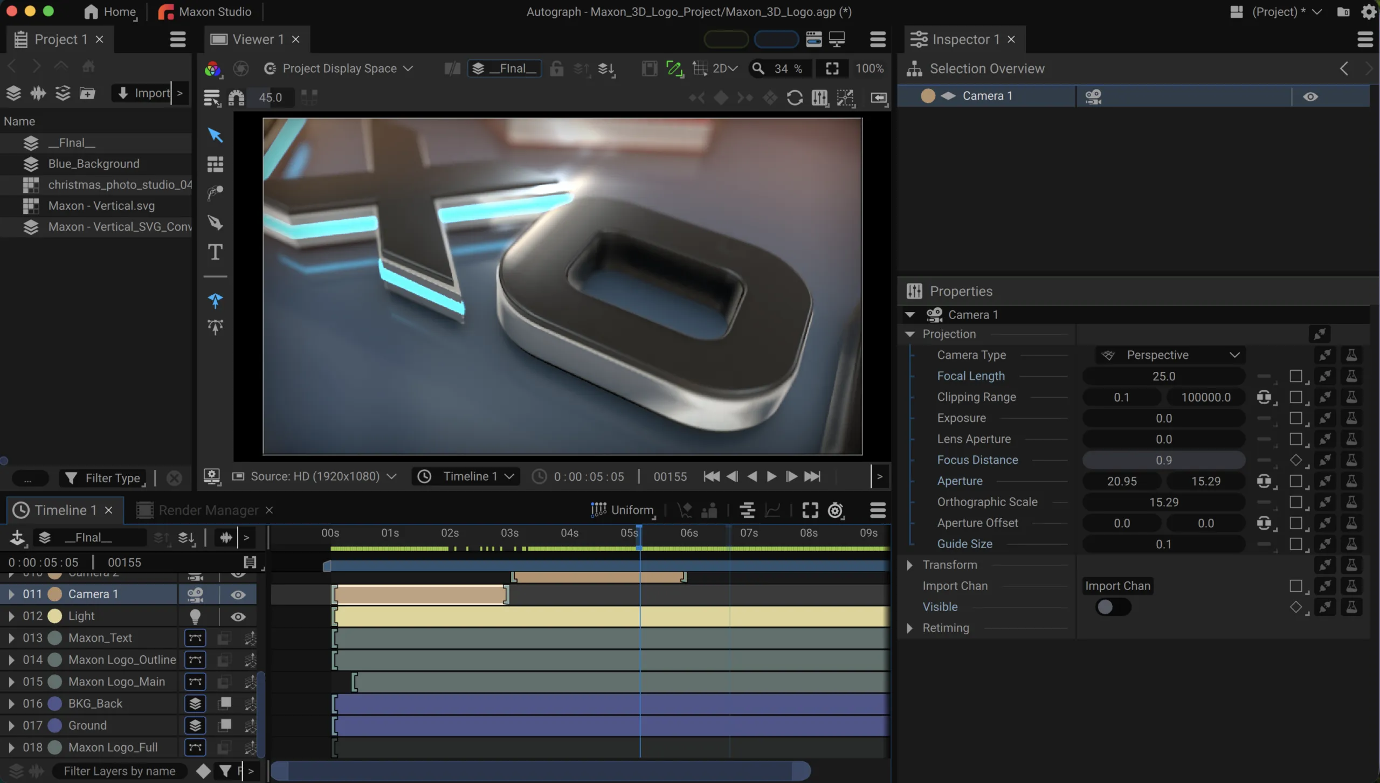Click the Filter Layers by name field
The height and width of the screenshot is (783, 1380).
119,771
